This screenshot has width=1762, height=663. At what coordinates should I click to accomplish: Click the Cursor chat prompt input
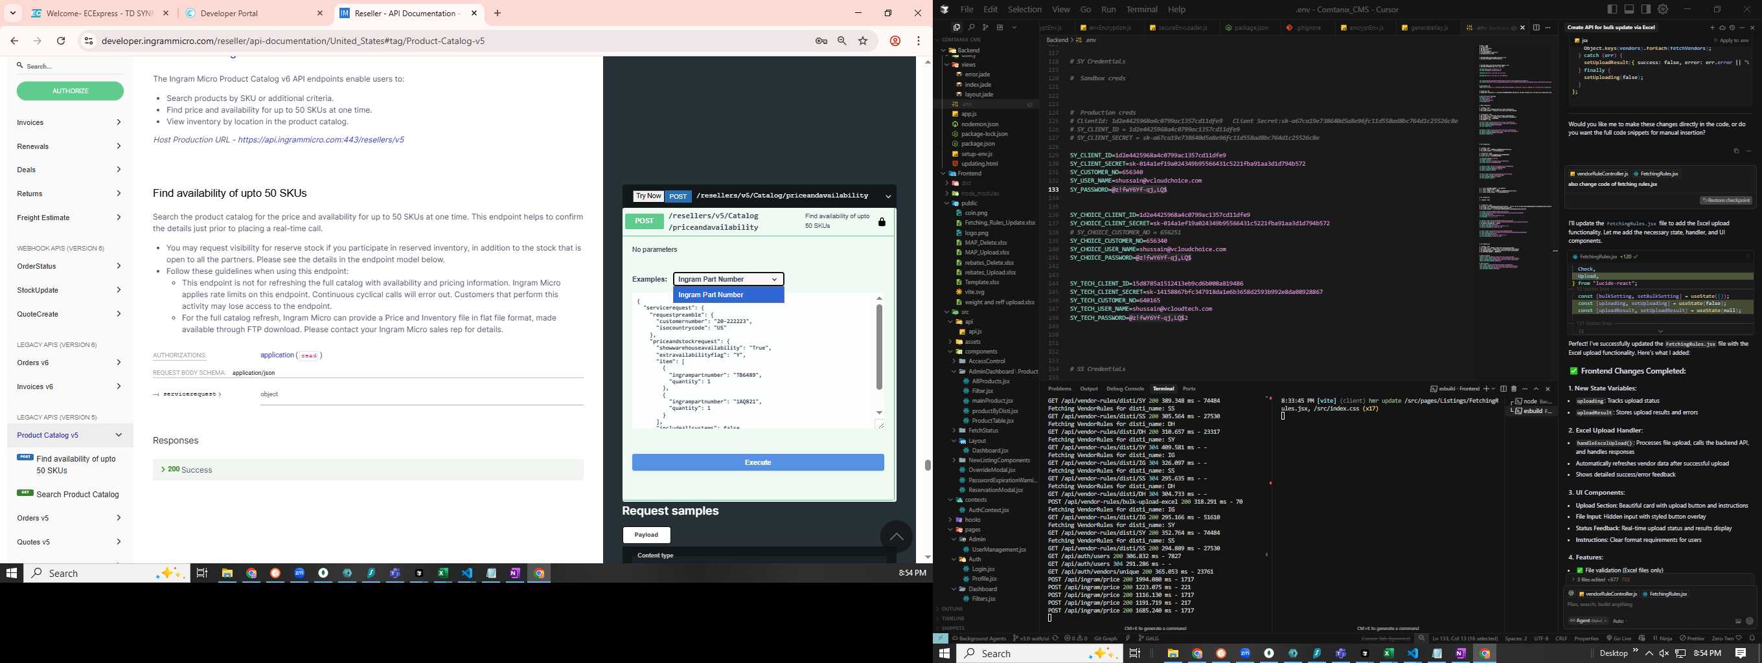(x=1660, y=605)
